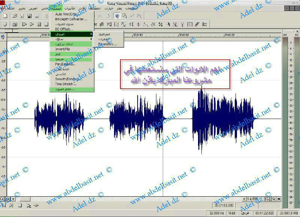Open Smooth/Enhance menu entry
Viewport: 300px width, 217px height.
[69, 79]
